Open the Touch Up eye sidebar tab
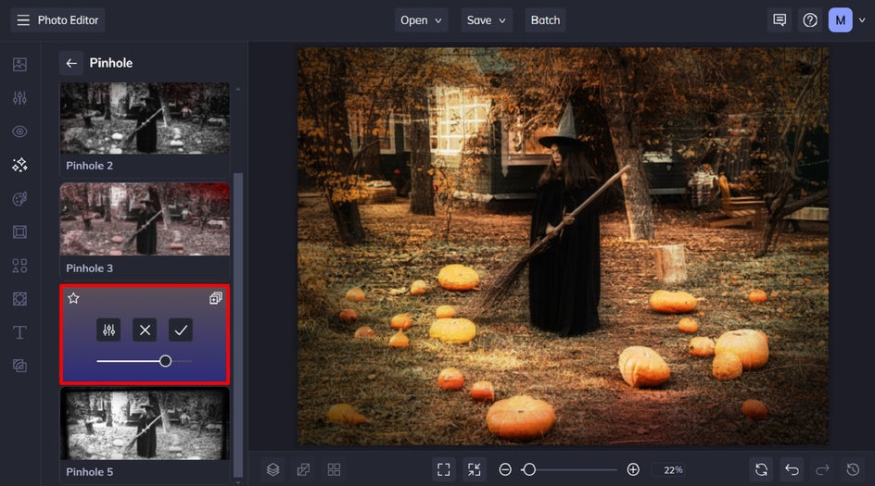The height and width of the screenshot is (486, 875). pos(19,131)
